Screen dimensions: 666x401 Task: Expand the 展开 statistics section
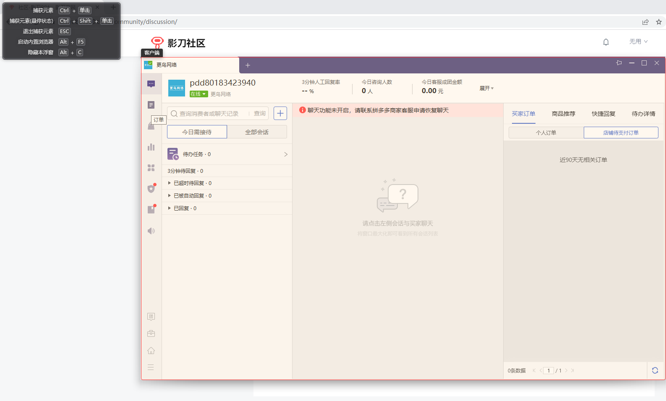pyautogui.click(x=486, y=89)
